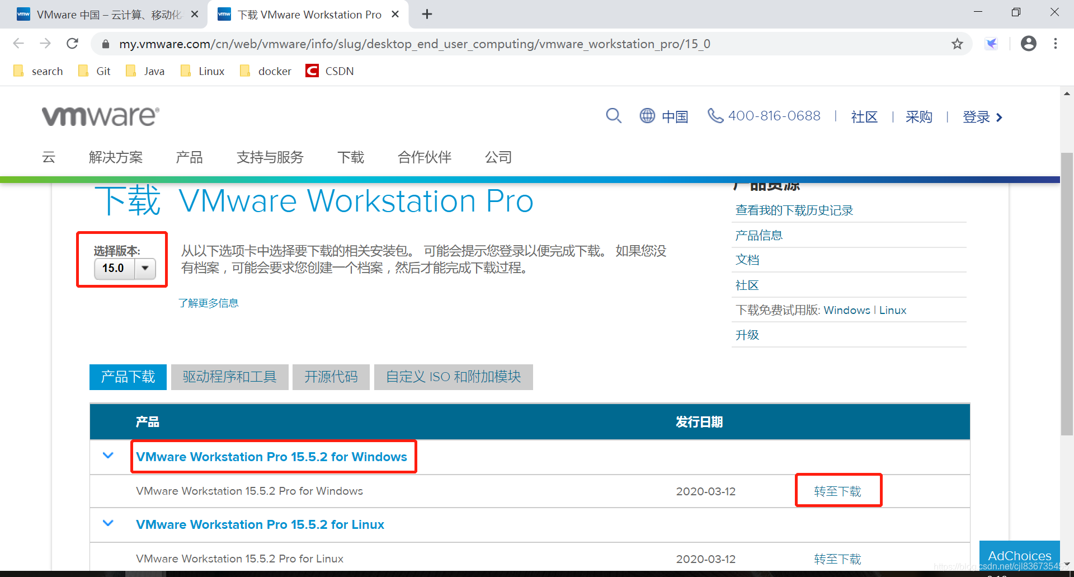This screenshot has height=577, width=1074.
Task: Open the 产品信息 sidebar link
Action: pyautogui.click(x=759, y=235)
